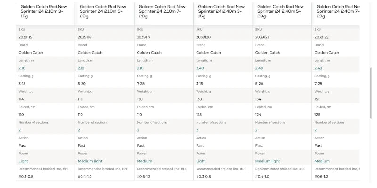Click Medium light power link for SKU 2039121
This screenshot has width=377, height=188.
pos(267,161)
